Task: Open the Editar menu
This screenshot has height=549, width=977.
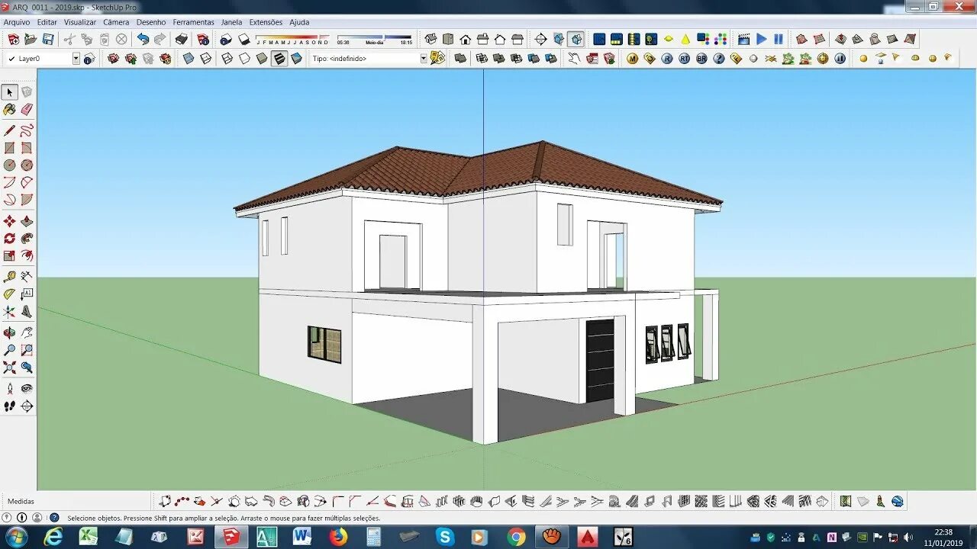Action: [x=47, y=22]
